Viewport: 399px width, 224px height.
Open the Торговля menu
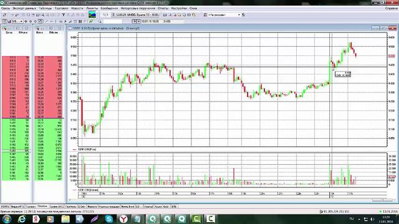[x=61, y=8]
